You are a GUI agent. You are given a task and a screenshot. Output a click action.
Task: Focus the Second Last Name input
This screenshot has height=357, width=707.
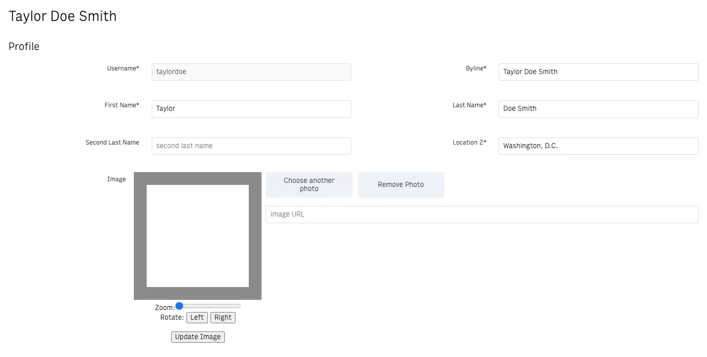point(251,146)
